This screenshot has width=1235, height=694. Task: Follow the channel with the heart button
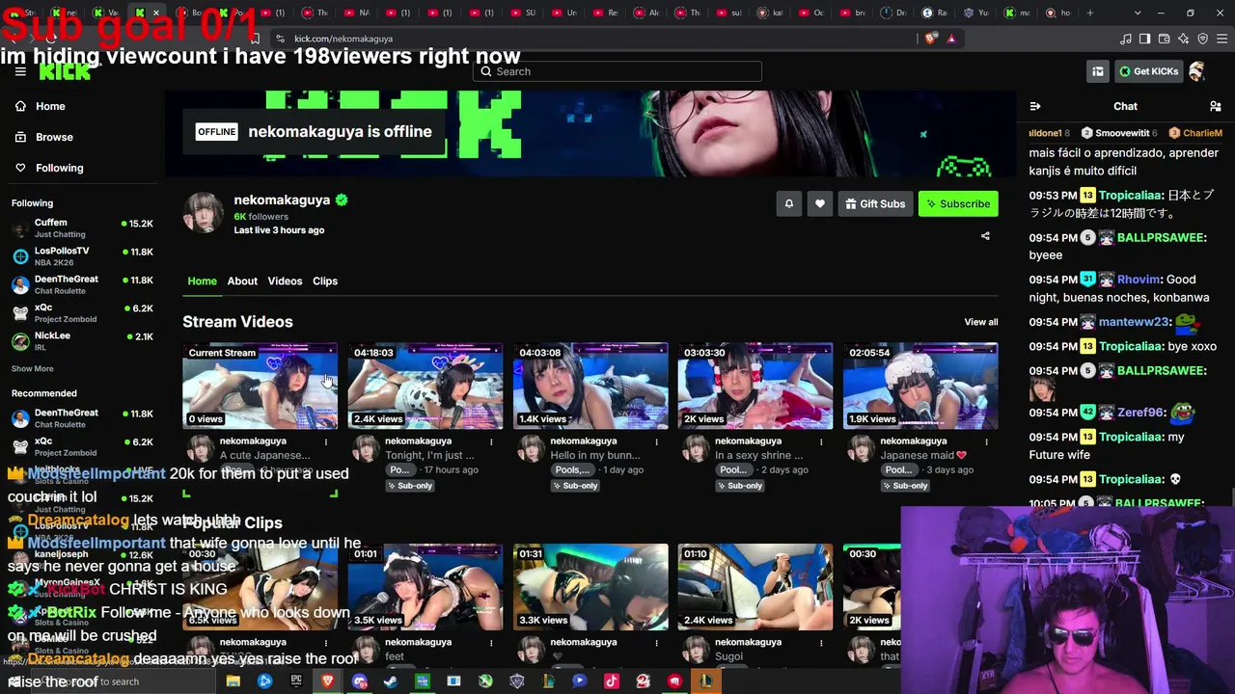(820, 203)
